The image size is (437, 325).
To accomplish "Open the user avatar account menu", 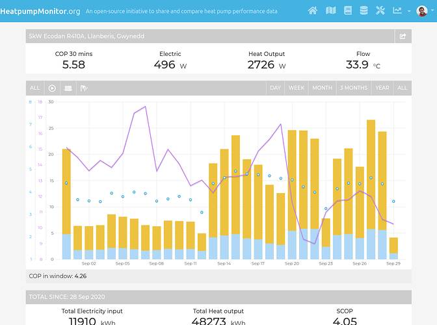I will [423, 11].
